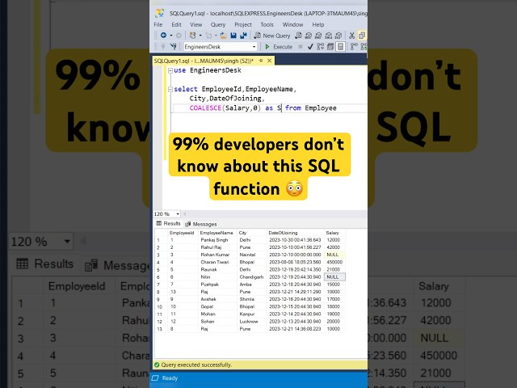Select the NULL salary cell for Nitin
The width and height of the screenshot is (517, 388).
[x=333, y=276]
